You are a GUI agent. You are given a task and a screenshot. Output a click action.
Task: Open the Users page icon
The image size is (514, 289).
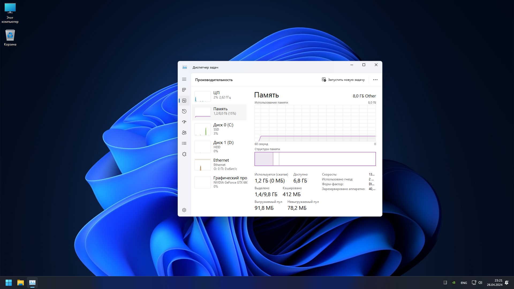[x=184, y=133]
